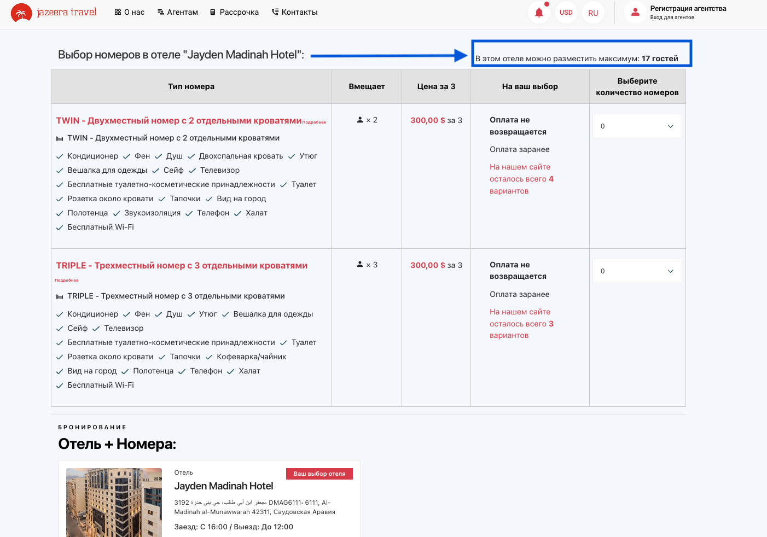Click the USD currency selector
Image resolution: width=767 pixels, height=537 pixels.
coord(566,13)
